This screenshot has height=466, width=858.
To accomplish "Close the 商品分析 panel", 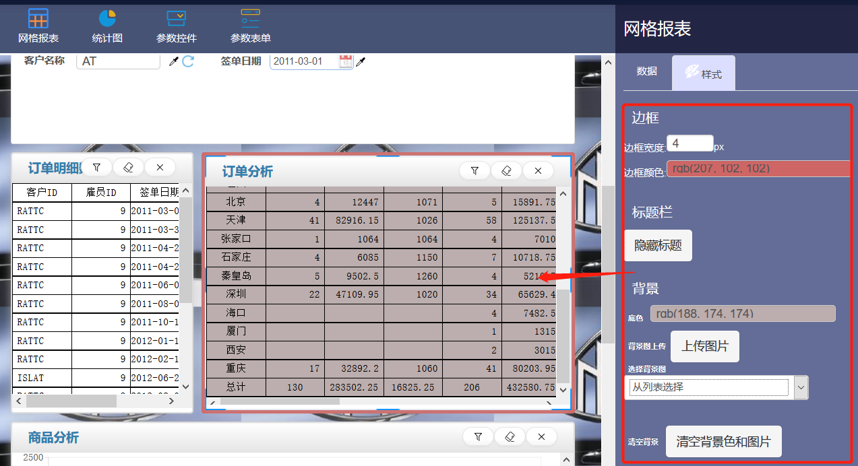I will pos(541,436).
